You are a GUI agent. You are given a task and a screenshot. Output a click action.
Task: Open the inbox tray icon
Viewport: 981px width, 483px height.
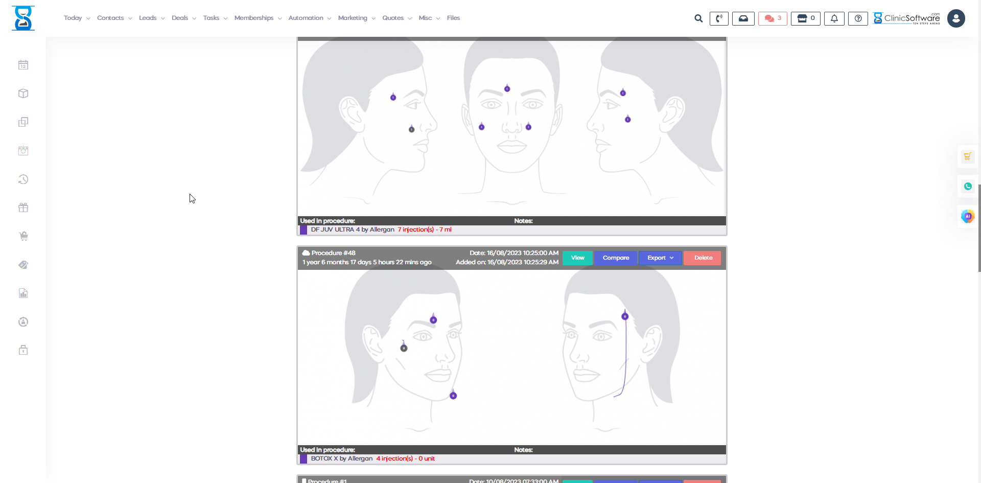tap(743, 18)
